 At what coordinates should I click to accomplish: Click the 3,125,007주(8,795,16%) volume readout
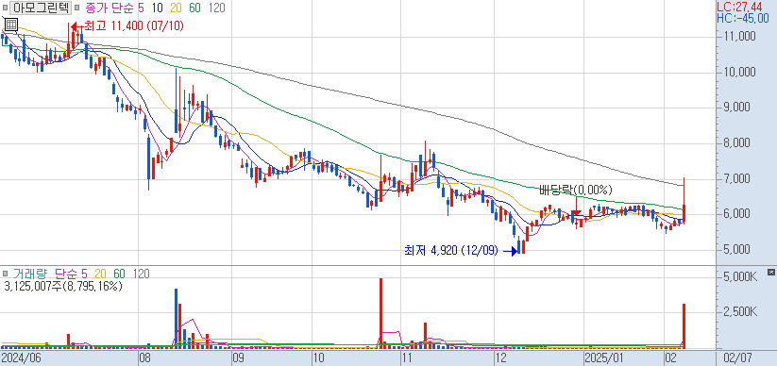pyautogui.click(x=62, y=286)
